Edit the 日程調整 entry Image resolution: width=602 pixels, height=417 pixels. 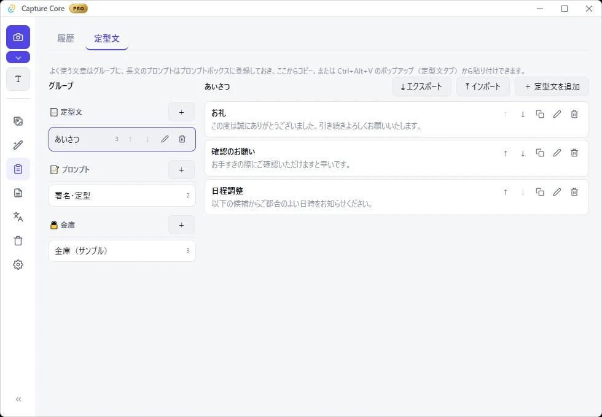pyautogui.click(x=557, y=192)
